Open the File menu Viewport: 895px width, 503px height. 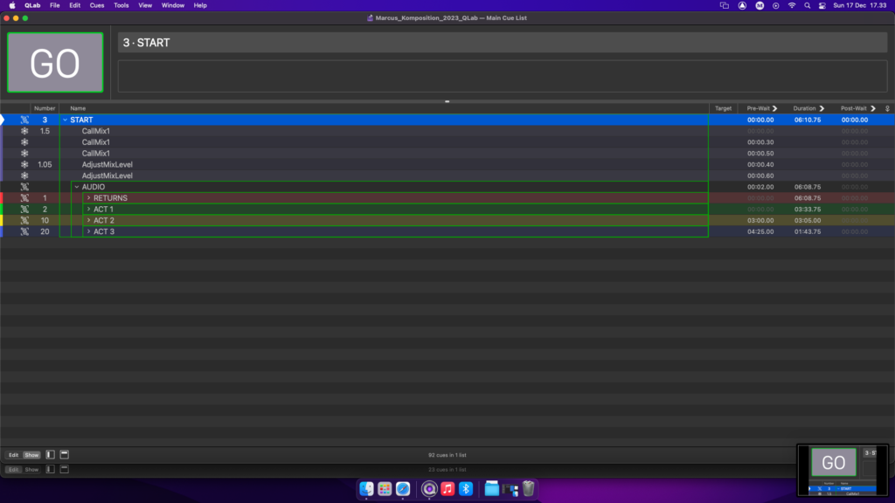(55, 5)
